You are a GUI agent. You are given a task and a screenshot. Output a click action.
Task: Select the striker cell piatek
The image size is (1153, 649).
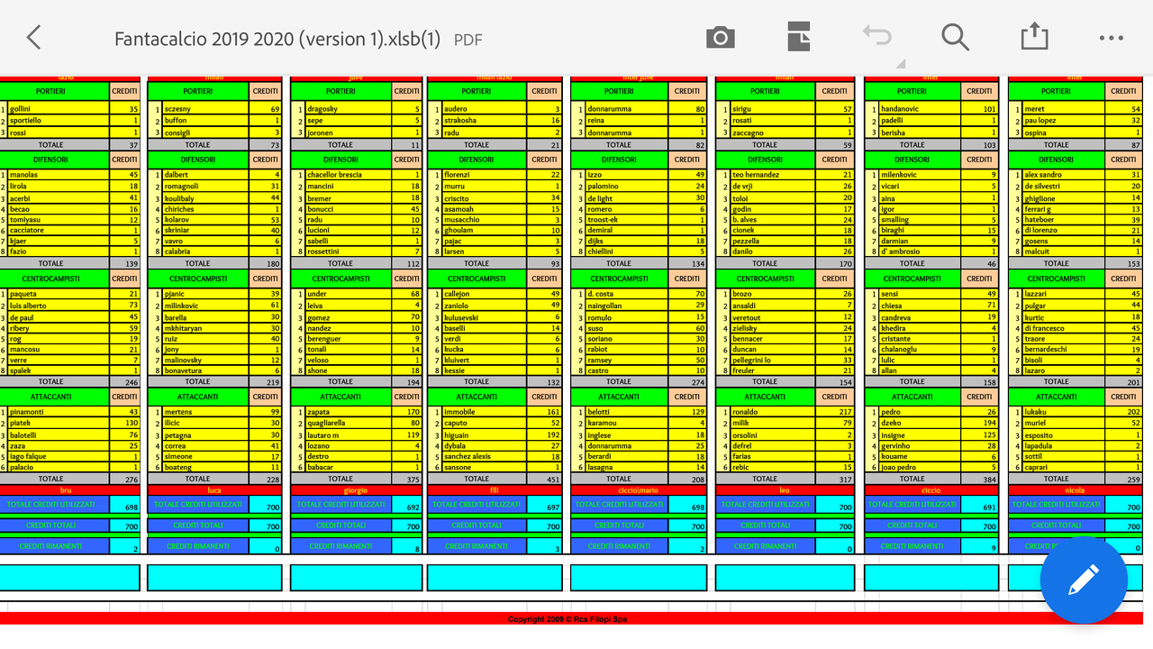(x=59, y=424)
